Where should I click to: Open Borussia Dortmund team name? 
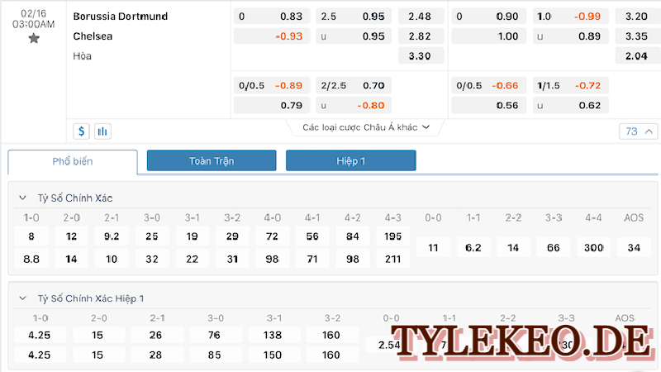(121, 17)
